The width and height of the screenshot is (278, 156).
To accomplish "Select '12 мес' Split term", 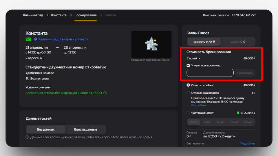I will pyautogui.click(x=234, y=122).
